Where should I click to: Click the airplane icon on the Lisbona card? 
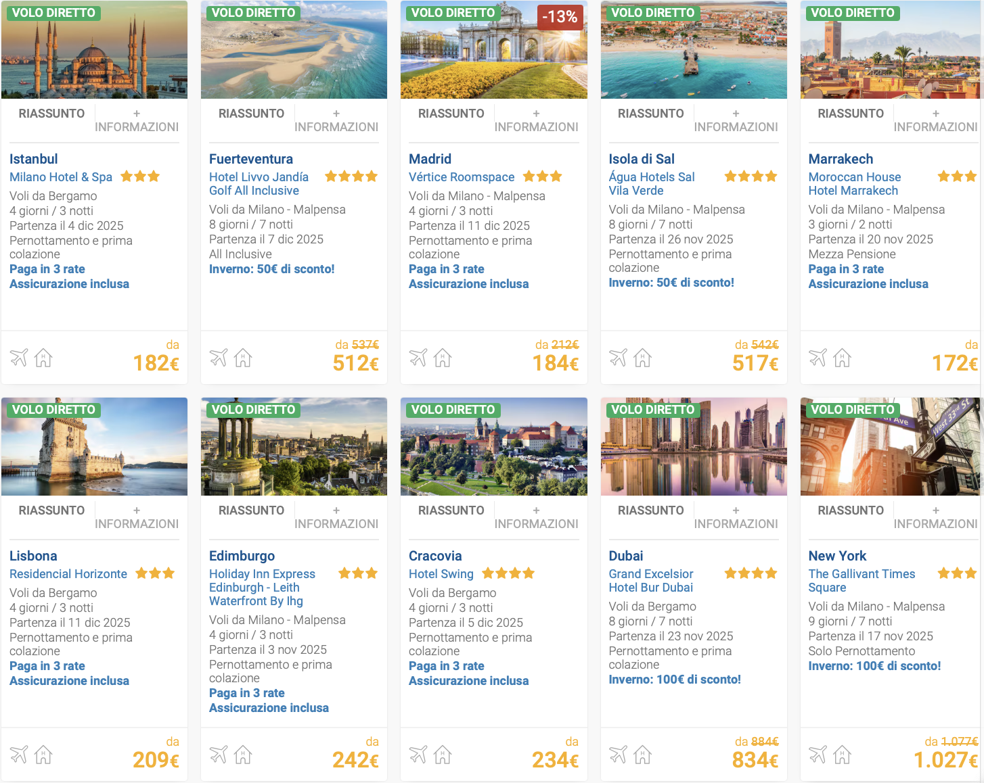[19, 755]
